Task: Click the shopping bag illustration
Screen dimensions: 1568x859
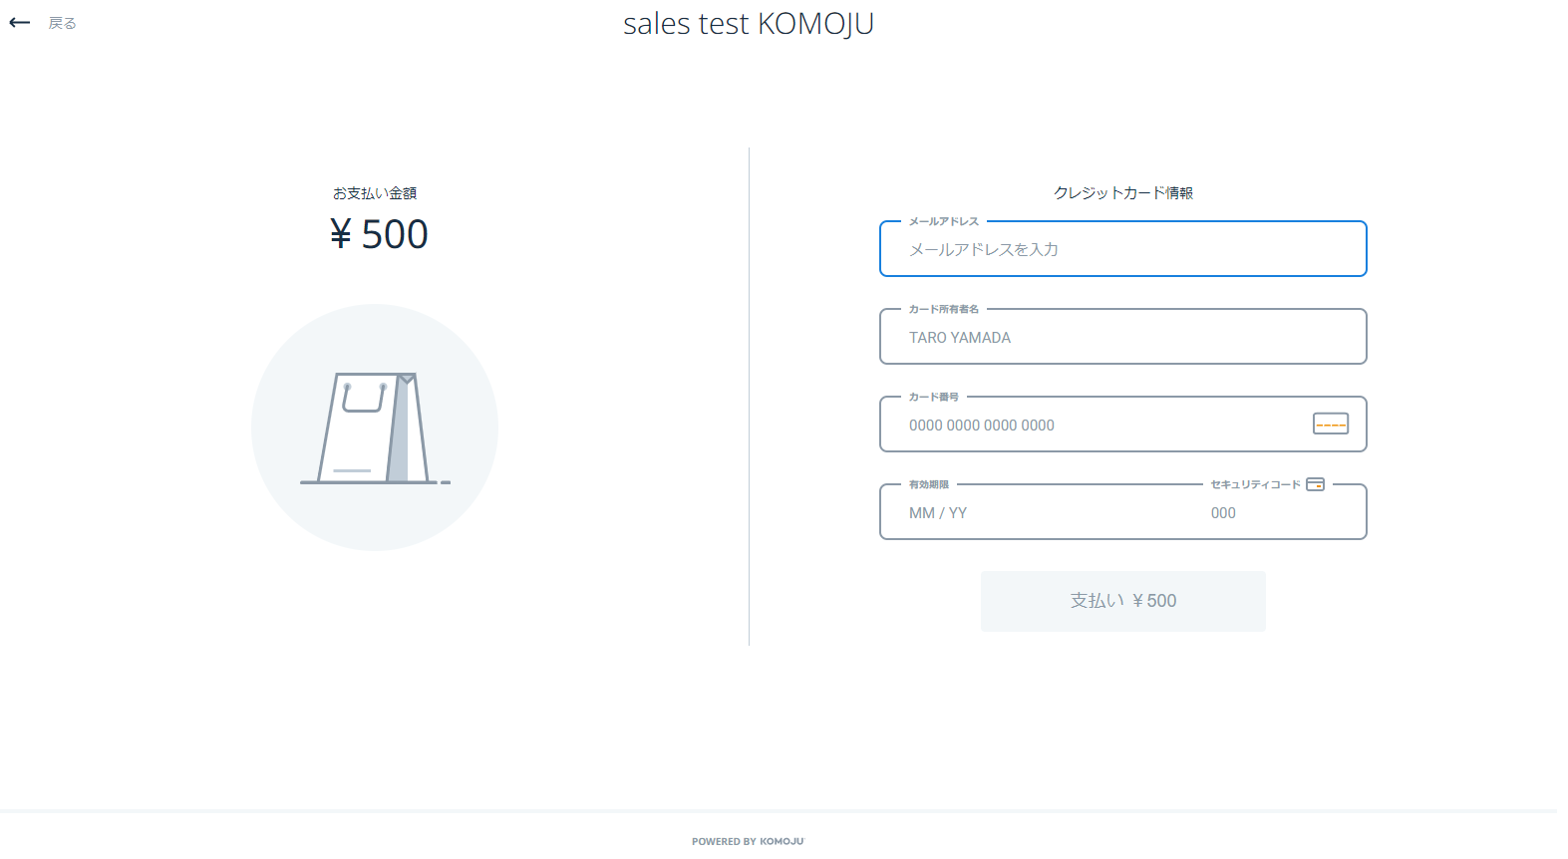Action: pos(375,429)
